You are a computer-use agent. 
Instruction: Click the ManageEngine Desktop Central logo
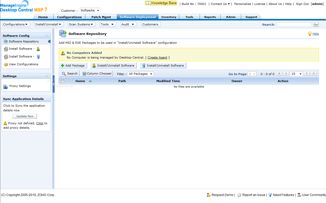click(x=24, y=6)
